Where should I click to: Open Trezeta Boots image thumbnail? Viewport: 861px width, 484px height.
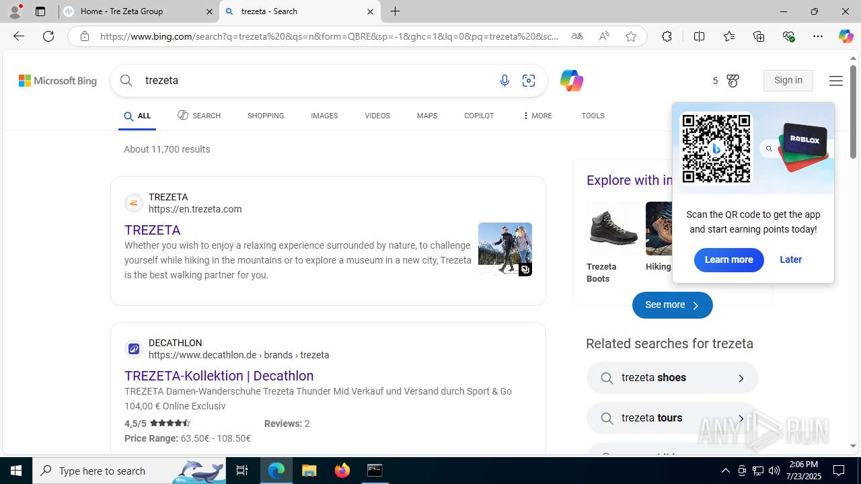[613, 229]
